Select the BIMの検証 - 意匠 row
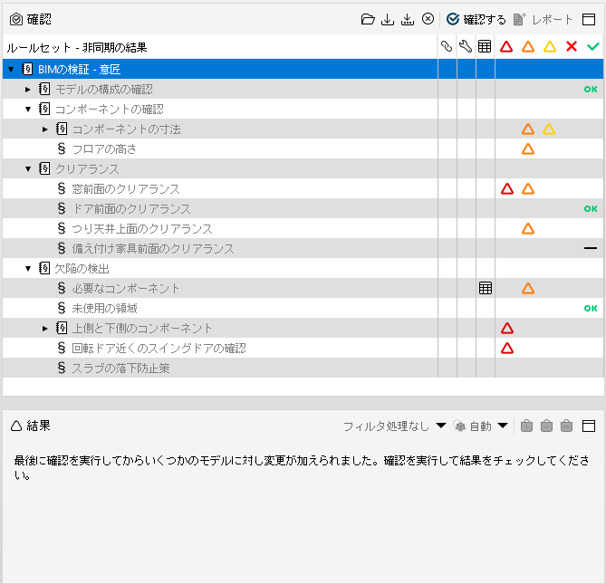606x584 pixels. coord(303,69)
